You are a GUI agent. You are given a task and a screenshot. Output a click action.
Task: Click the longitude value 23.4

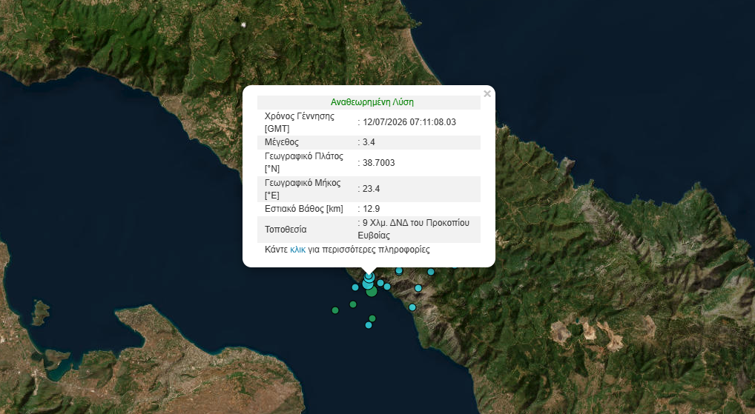(371, 189)
